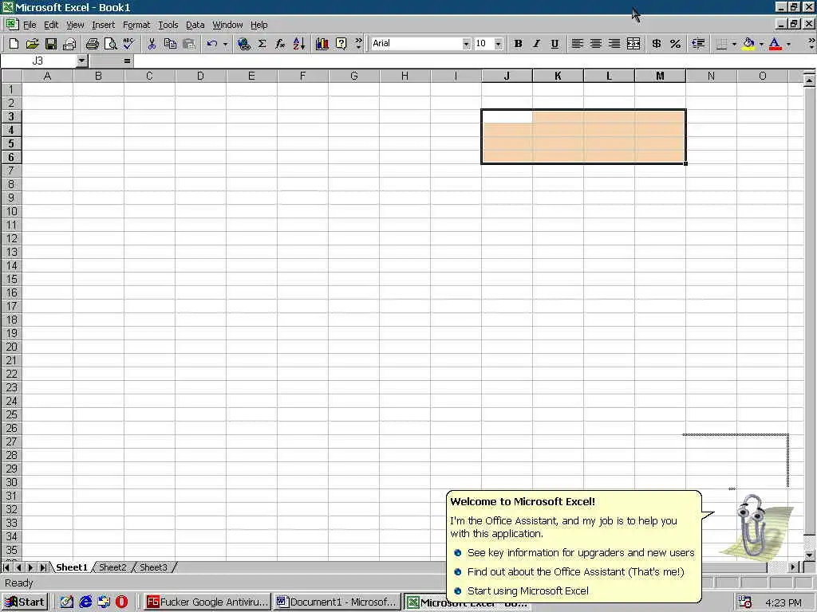This screenshot has height=612, width=817.
Task: Select row header 12
Action: point(11,239)
